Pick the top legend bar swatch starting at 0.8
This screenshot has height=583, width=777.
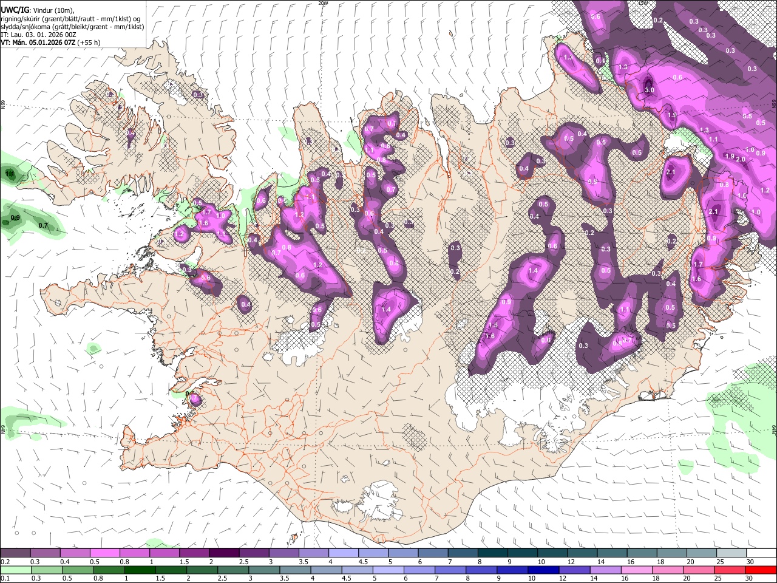pos(134,553)
